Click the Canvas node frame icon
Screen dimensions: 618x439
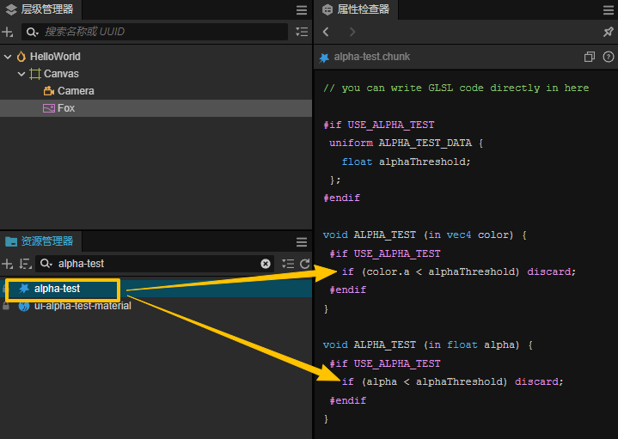click(x=35, y=74)
